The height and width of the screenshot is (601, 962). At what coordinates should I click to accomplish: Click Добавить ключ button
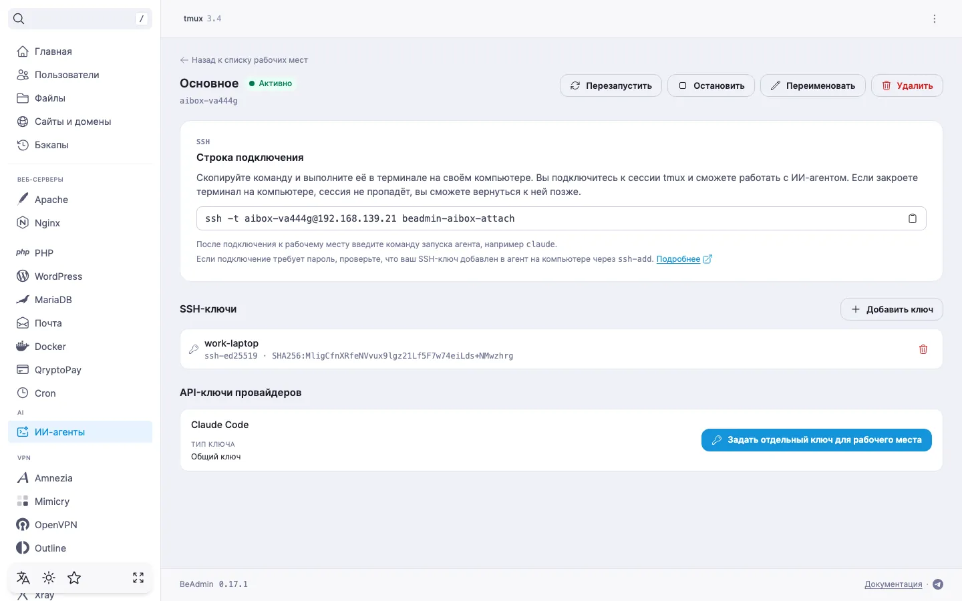click(891, 309)
